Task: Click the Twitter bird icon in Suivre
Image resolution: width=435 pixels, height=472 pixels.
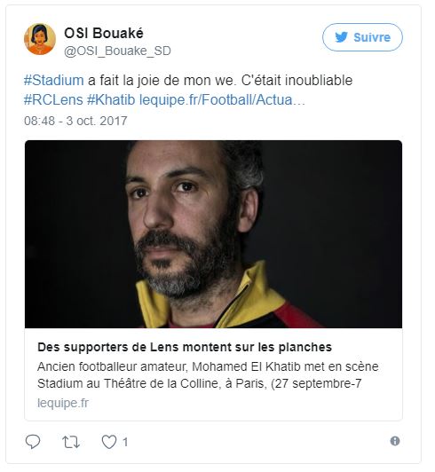Action: (x=342, y=37)
